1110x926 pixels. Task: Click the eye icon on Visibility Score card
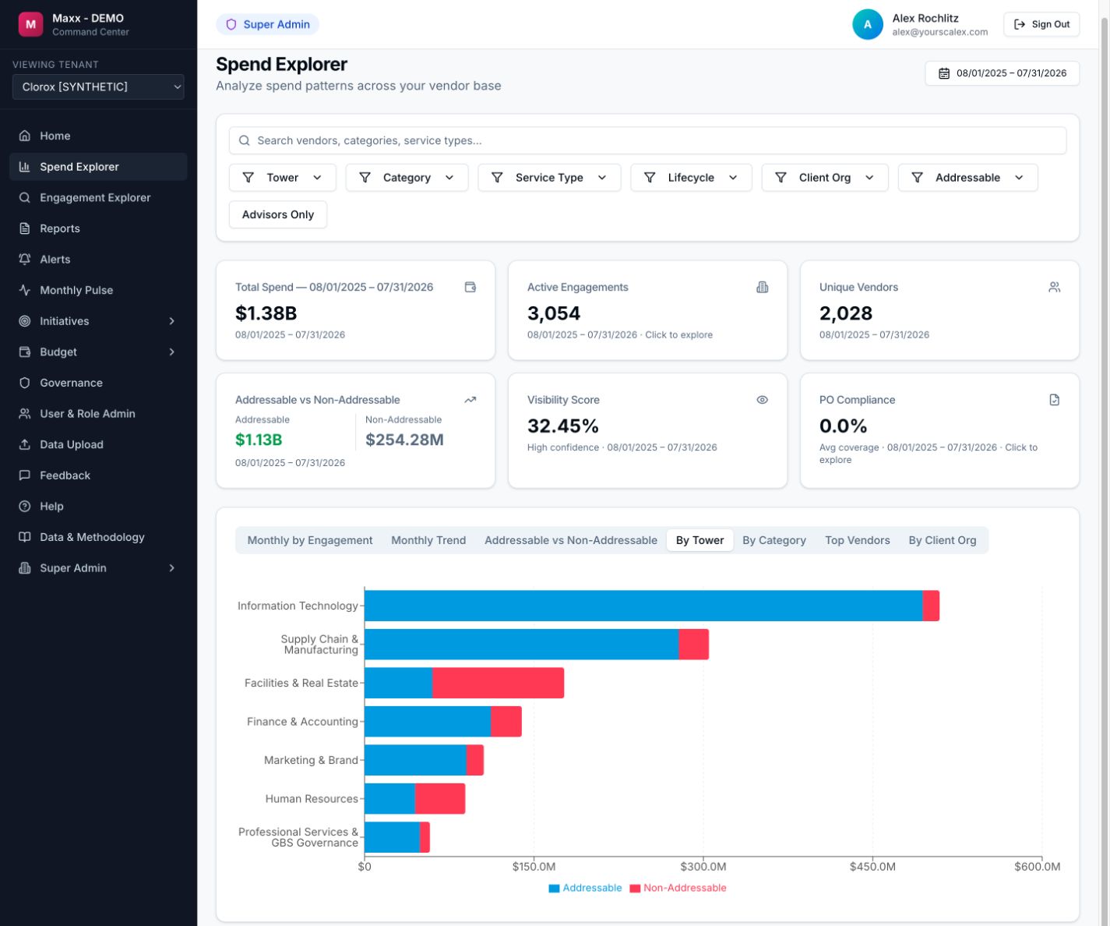click(x=763, y=400)
